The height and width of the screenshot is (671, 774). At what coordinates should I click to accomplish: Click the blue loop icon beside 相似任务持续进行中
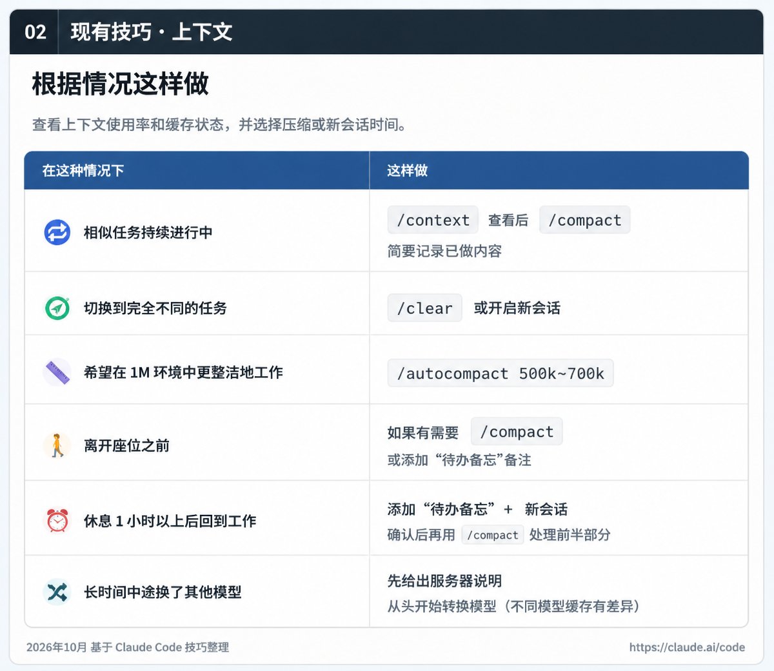(57, 232)
